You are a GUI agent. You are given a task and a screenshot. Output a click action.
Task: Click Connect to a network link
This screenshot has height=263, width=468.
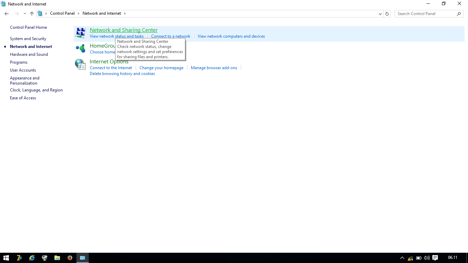(171, 36)
